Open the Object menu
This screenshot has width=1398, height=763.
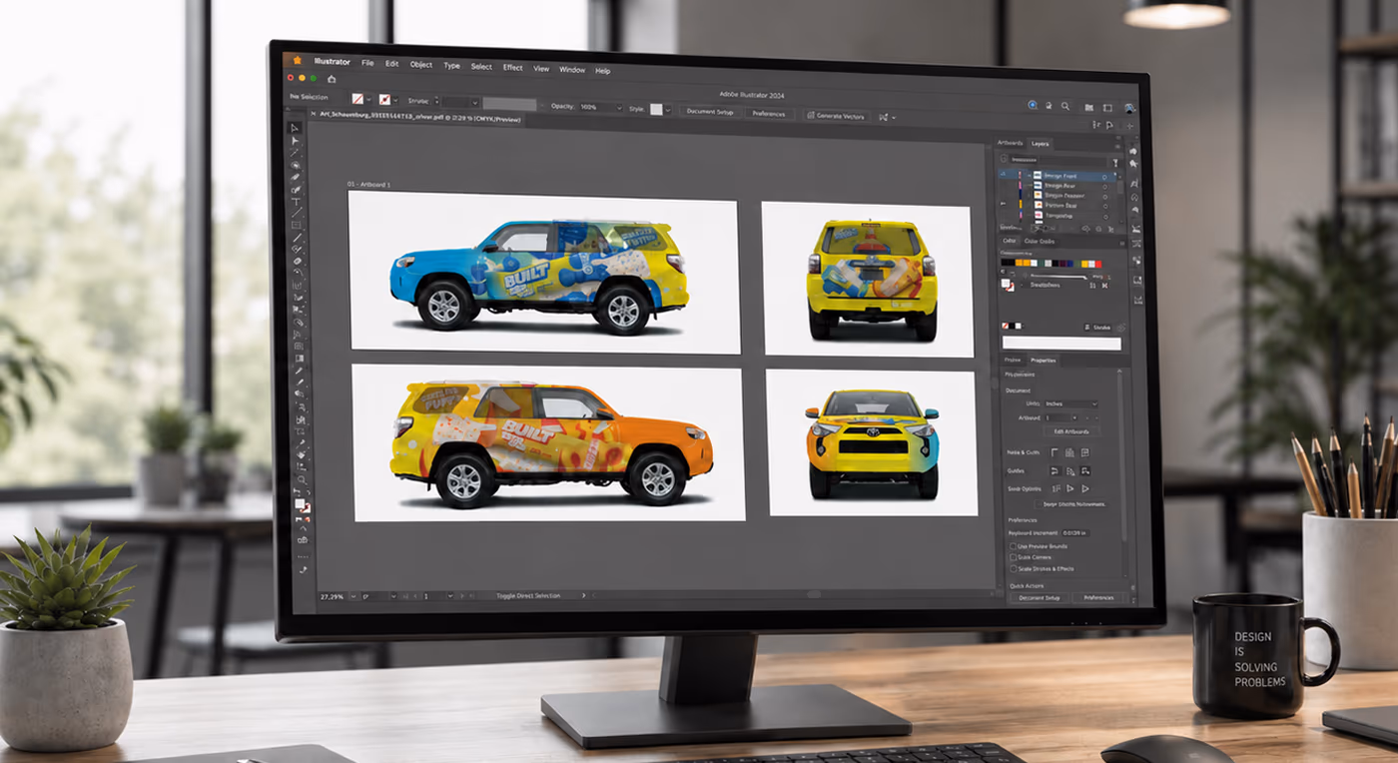pos(421,65)
